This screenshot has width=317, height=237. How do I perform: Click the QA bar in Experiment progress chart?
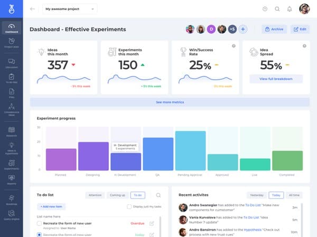click(x=157, y=154)
